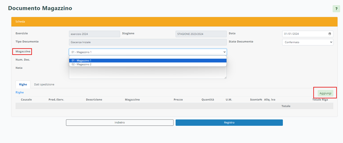The image size is (343, 143).
Task: Expand the Magazzino dropdown arrow
Action: pyautogui.click(x=224, y=52)
